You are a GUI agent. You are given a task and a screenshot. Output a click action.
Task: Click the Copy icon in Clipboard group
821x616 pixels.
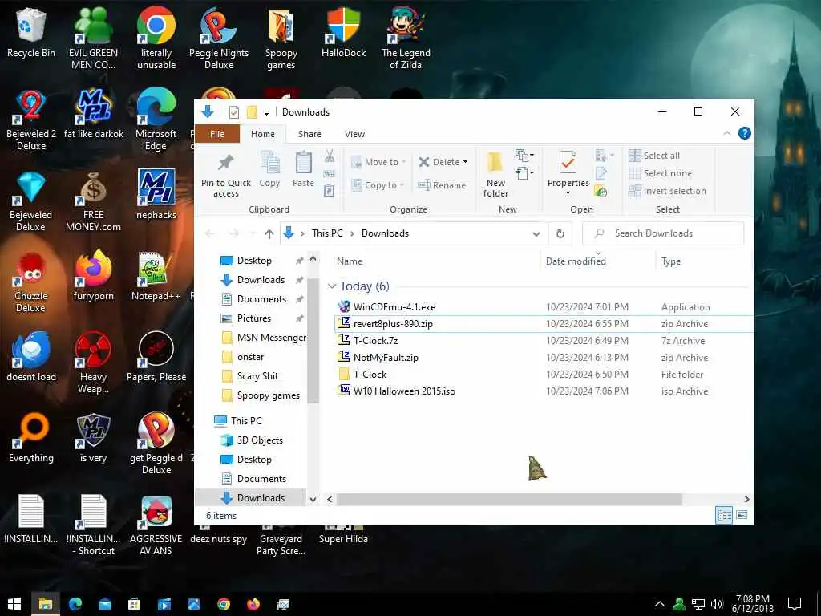click(269, 168)
